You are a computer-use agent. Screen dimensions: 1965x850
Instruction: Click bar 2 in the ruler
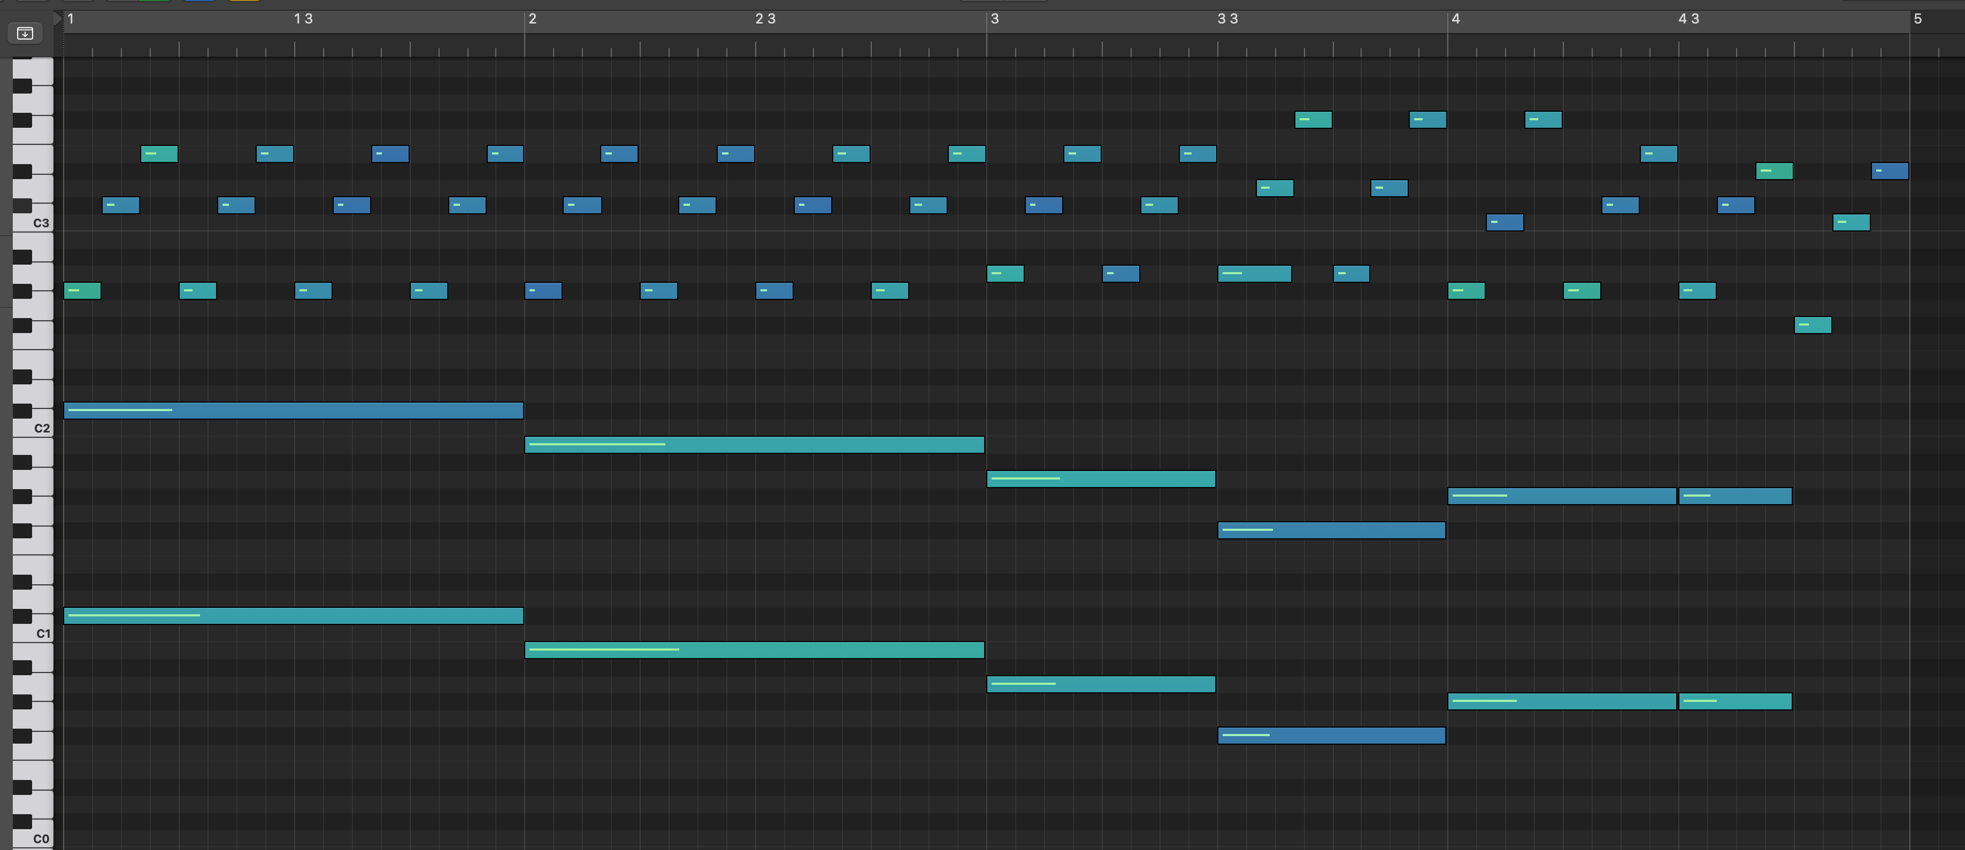(533, 19)
